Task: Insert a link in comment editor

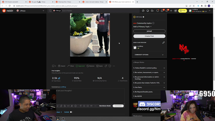Action: click(x=61, y=106)
